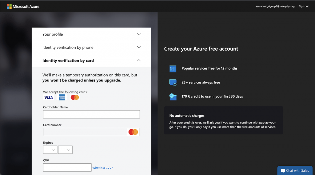Image resolution: width=315 pixels, height=175 pixels.
Task: Open the Your profile section header
Action: click(91, 34)
